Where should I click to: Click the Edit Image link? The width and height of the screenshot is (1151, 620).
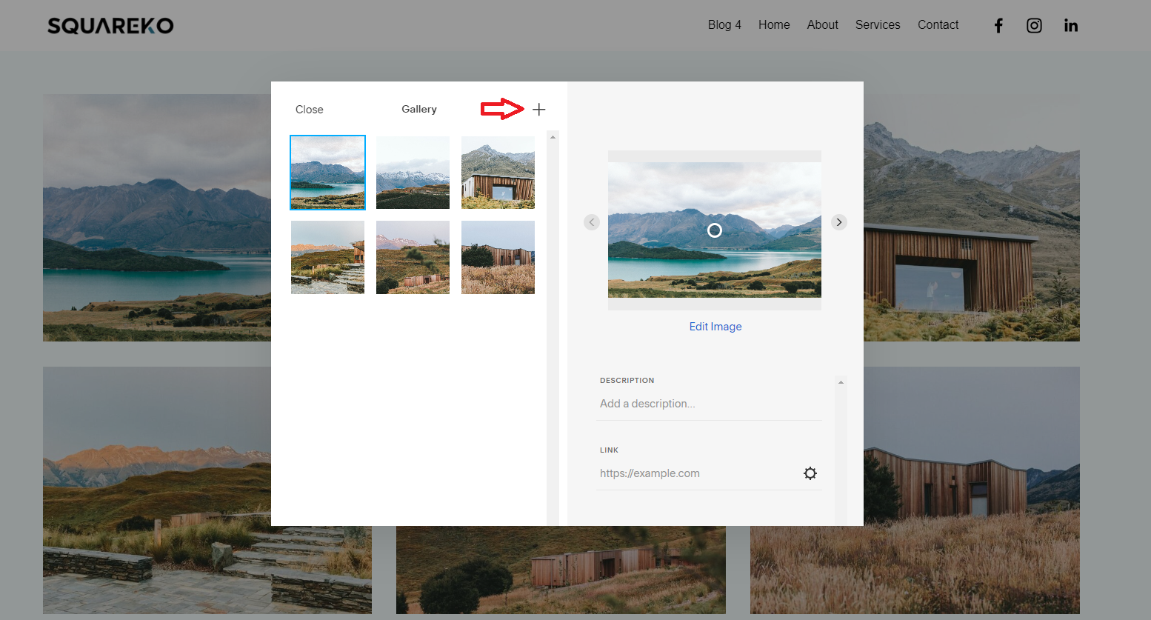[x=715, y=326]
